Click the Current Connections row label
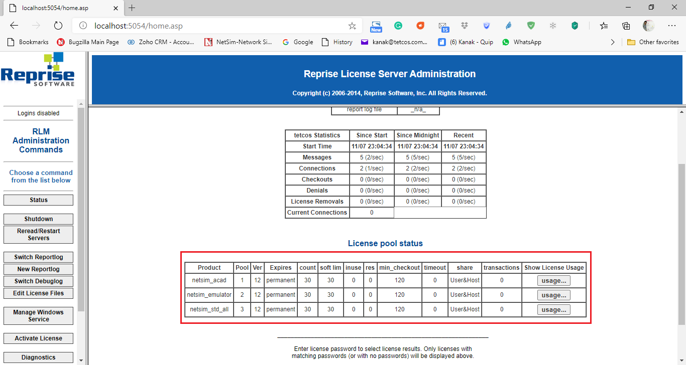 point(317,213)
